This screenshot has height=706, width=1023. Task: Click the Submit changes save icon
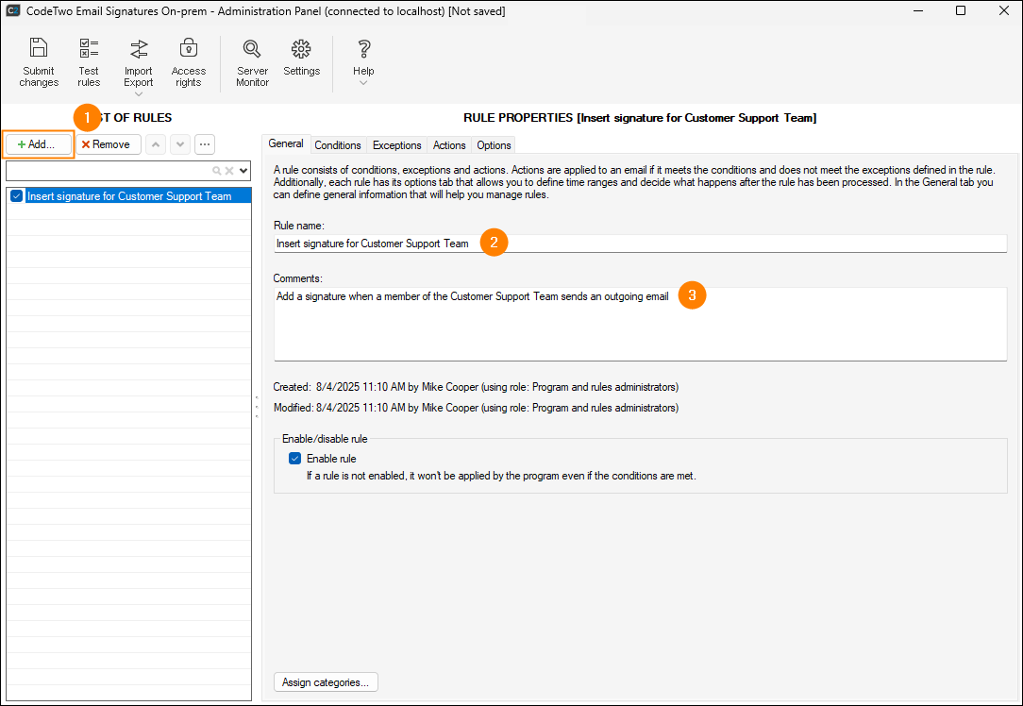pos(39,49)
